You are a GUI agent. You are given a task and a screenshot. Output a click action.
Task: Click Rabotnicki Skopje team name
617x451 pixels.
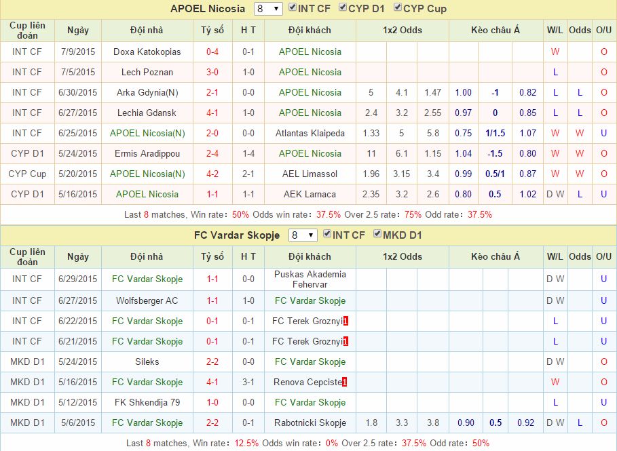[x=310, y=423]
